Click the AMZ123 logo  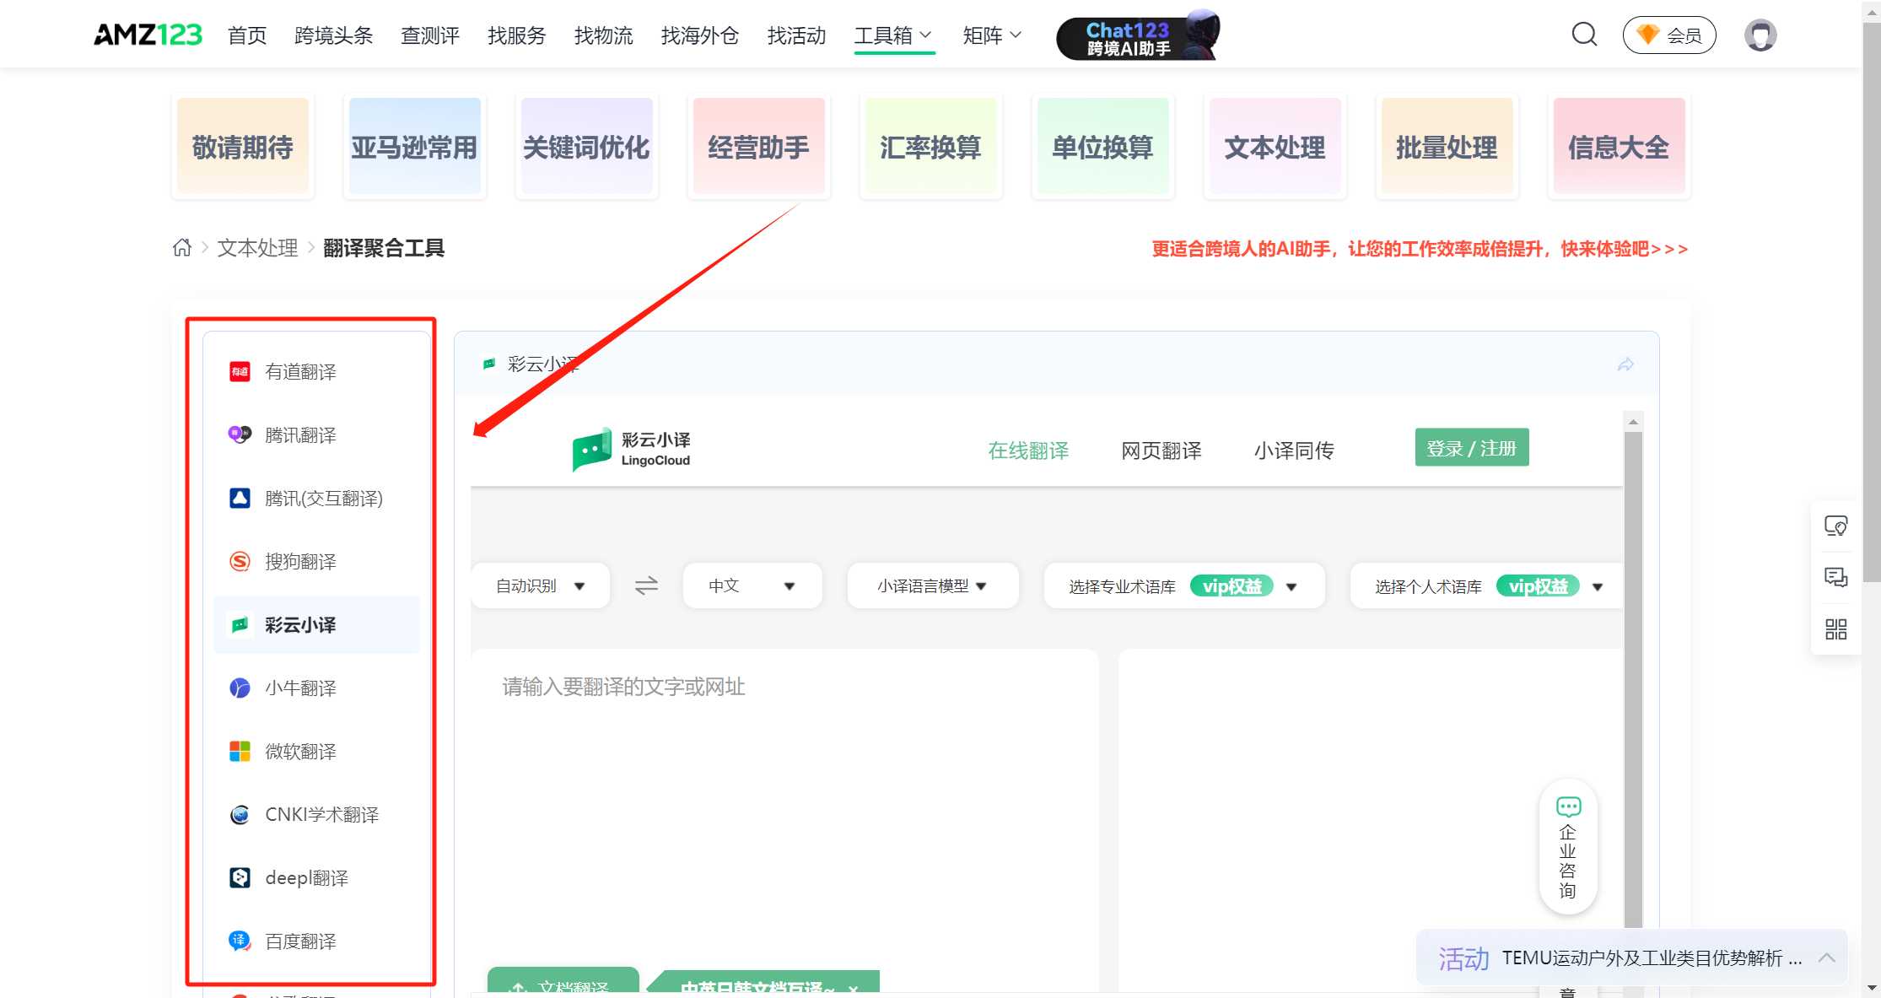tap(148, 35)
